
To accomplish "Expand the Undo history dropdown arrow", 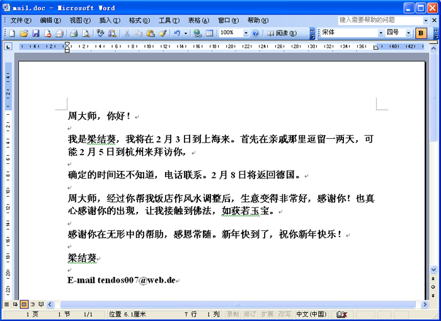I will [186, 33].
